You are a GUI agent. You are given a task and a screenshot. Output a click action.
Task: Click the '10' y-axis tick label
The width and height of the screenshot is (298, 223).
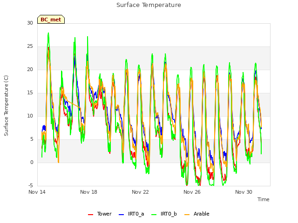click(x=30, y=116)
